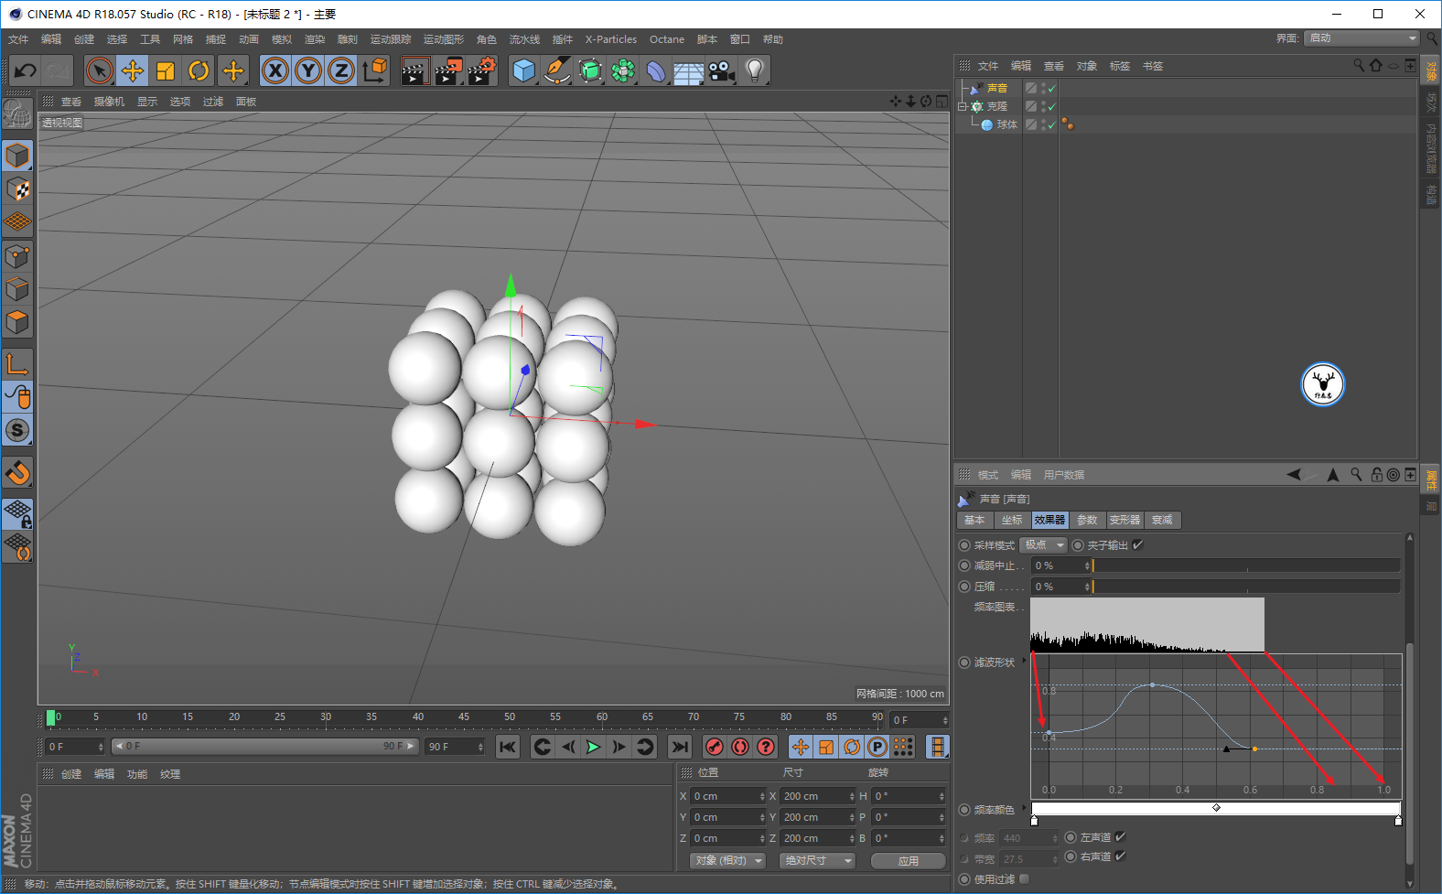The width and height of the screenshot is (1442, 894).
Task: Switch to the 变形器 tab
Action: pyautogui.click(x=1125, y=520)
